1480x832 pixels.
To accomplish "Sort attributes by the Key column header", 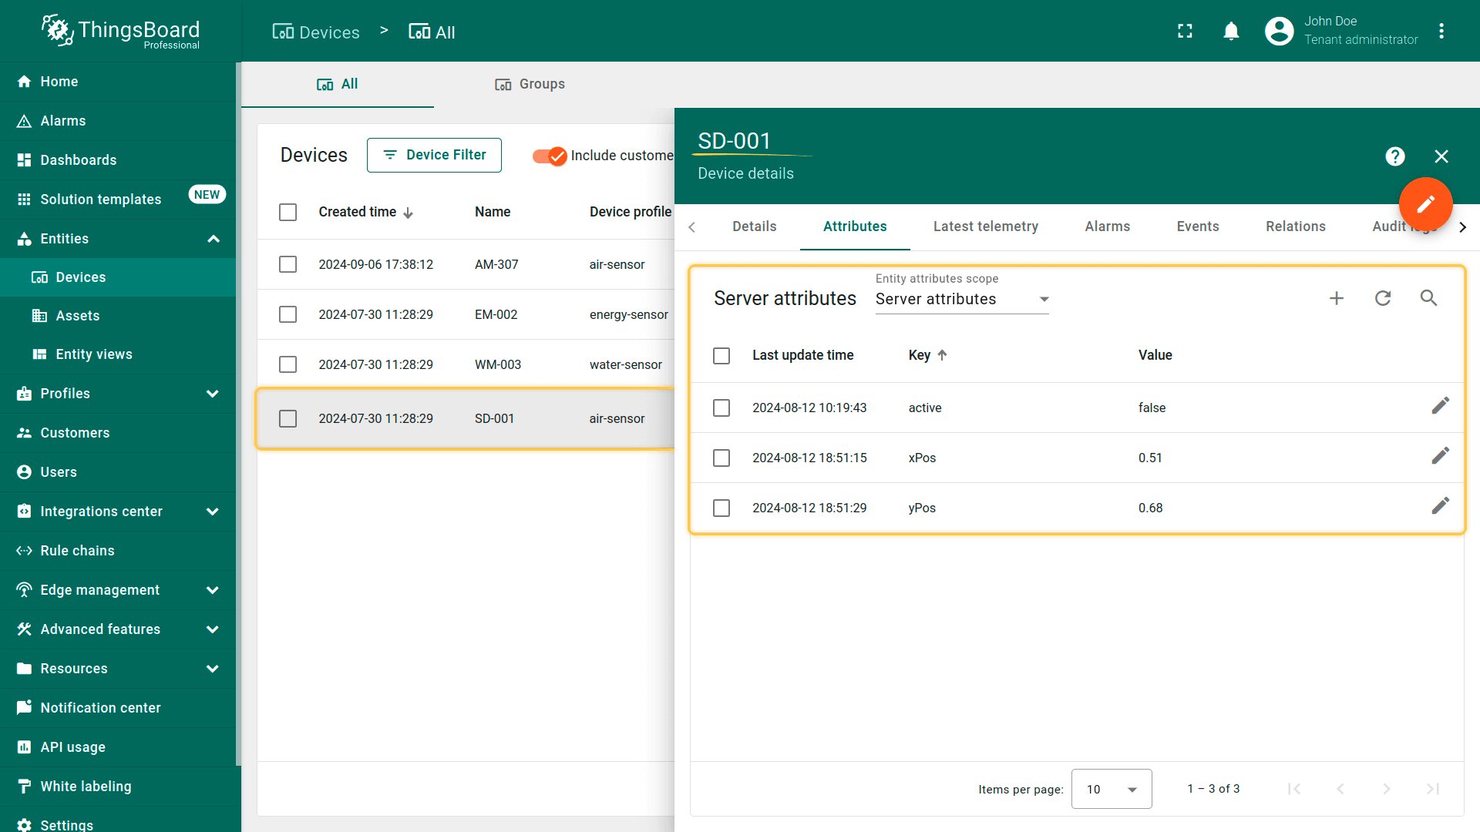I will point(920,355).
